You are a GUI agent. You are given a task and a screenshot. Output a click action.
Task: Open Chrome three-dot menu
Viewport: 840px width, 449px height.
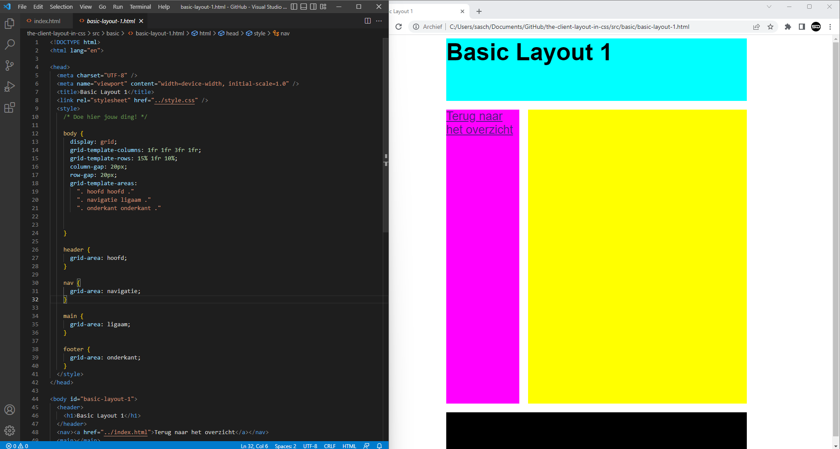tap(830, 27)
